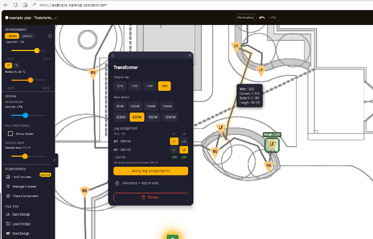Choose the 14V output tap
Screen dimensions: 373x239
pos(149,86)
